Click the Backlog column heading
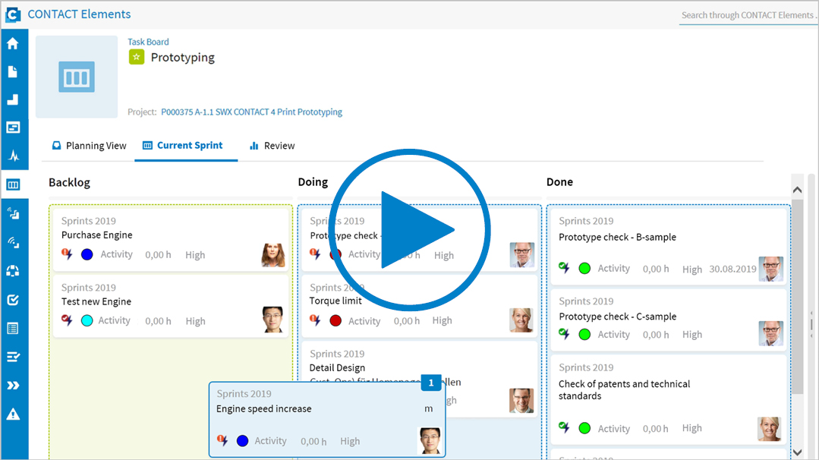 click(x=70, y=182)
